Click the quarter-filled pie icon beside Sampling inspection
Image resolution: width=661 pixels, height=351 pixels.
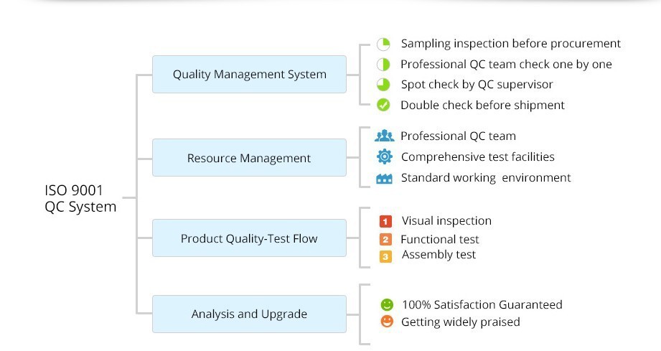coord(383,44)
